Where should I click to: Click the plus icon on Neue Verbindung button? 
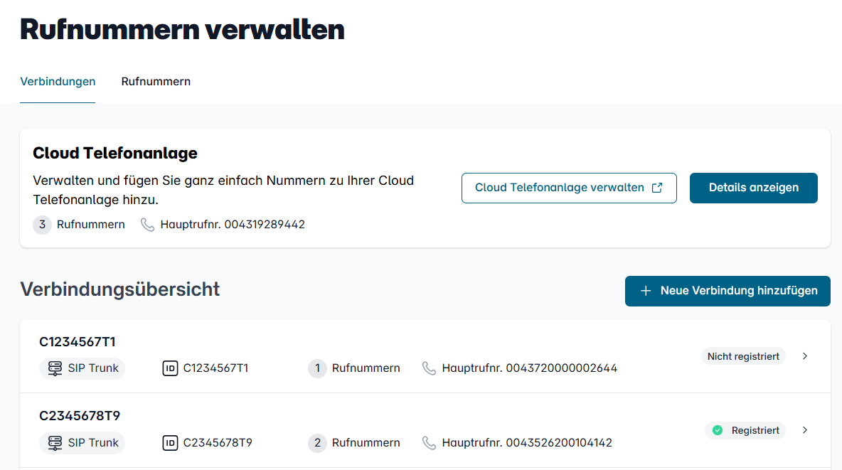click(646, 291)
